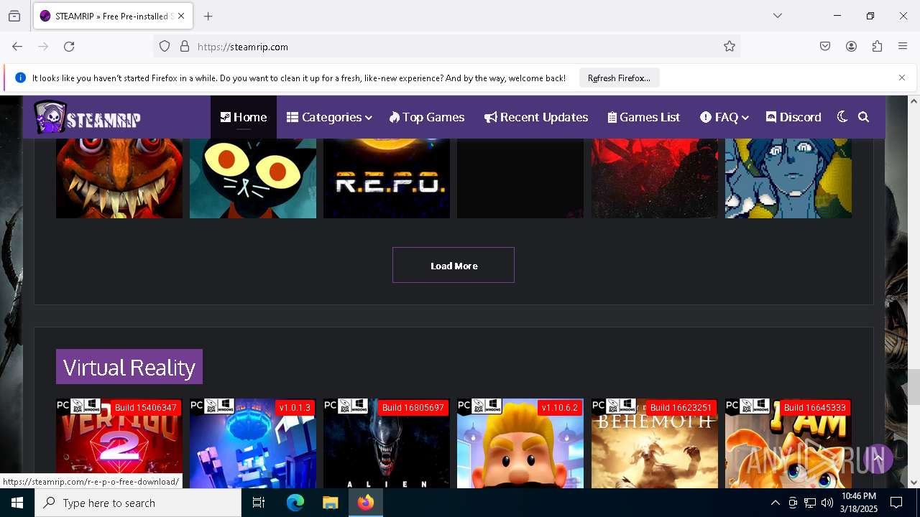Reload the current page
920x517 pixels.
pyautogui.click(x=69, y=47)
